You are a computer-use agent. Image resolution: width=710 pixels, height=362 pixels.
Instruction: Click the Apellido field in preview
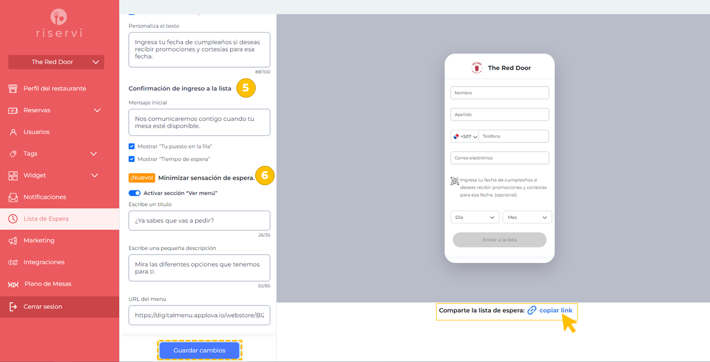(x=500, y=115)
